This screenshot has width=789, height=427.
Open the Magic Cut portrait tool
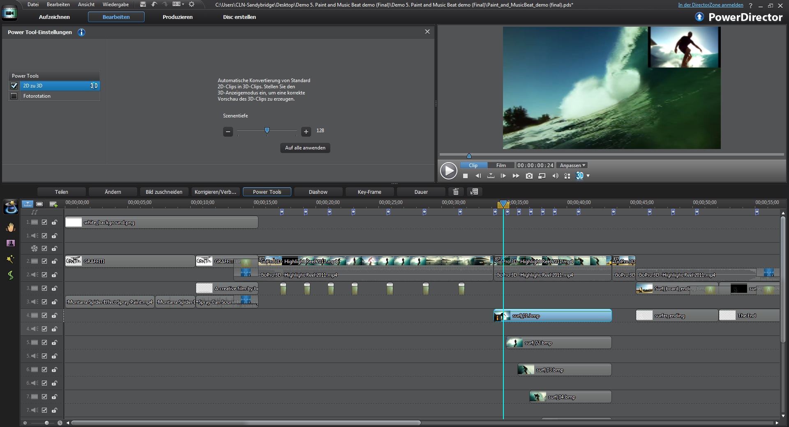[x=11, y=243]
